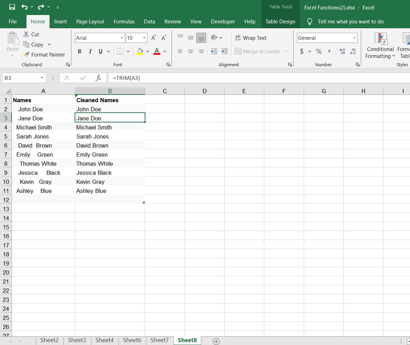Apply the red font color
Viewport: 410px width, 345px height.
coord(157,51)
